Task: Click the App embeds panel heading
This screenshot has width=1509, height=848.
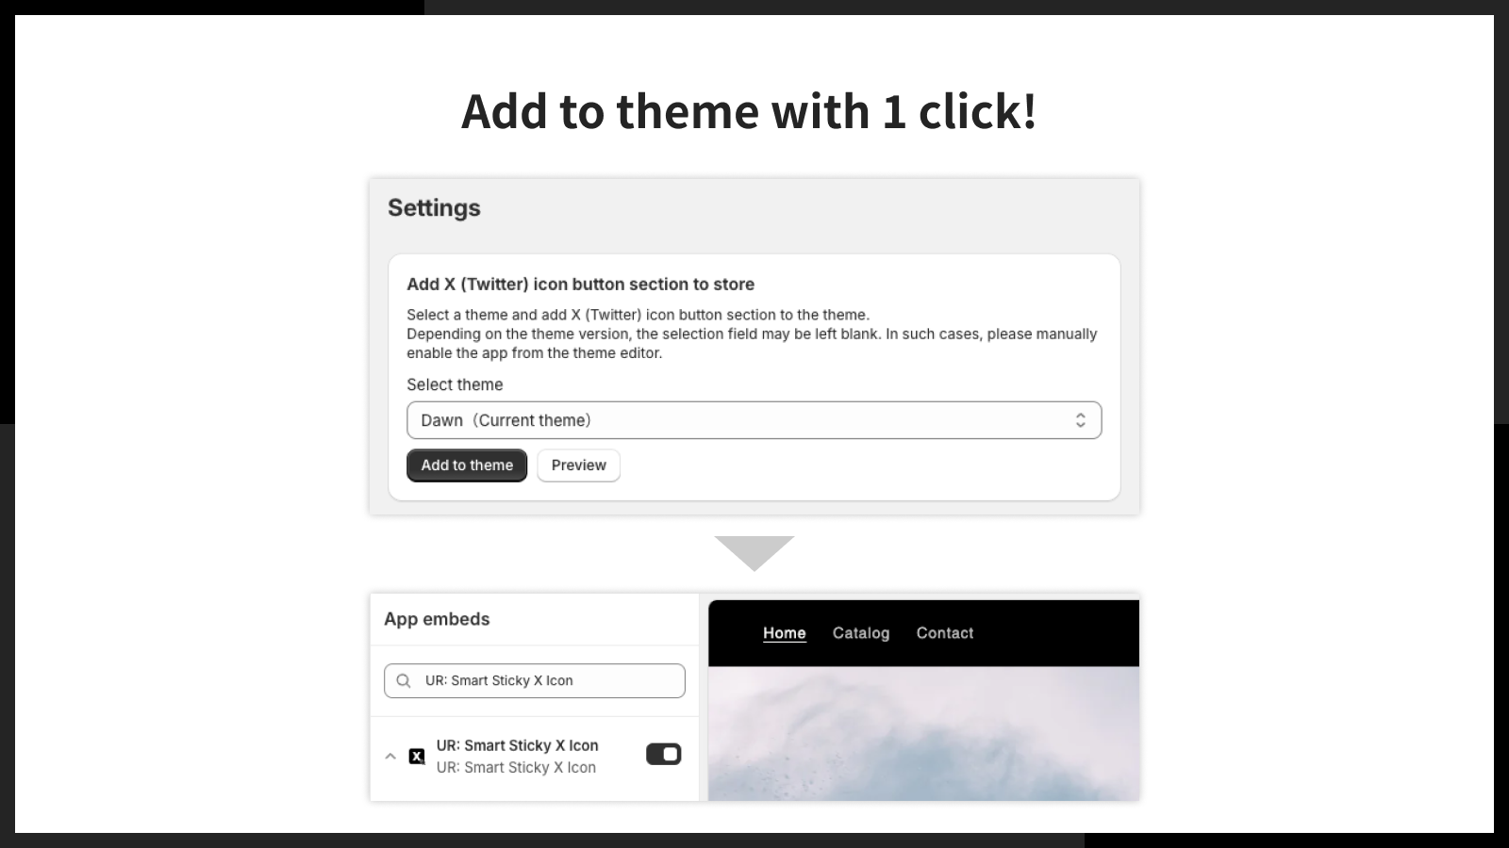Action: pos(437,619)
